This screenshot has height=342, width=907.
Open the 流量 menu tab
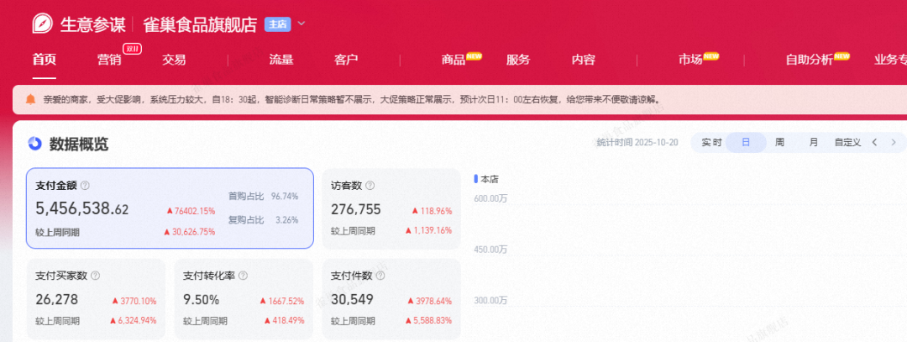coord(281,60)
